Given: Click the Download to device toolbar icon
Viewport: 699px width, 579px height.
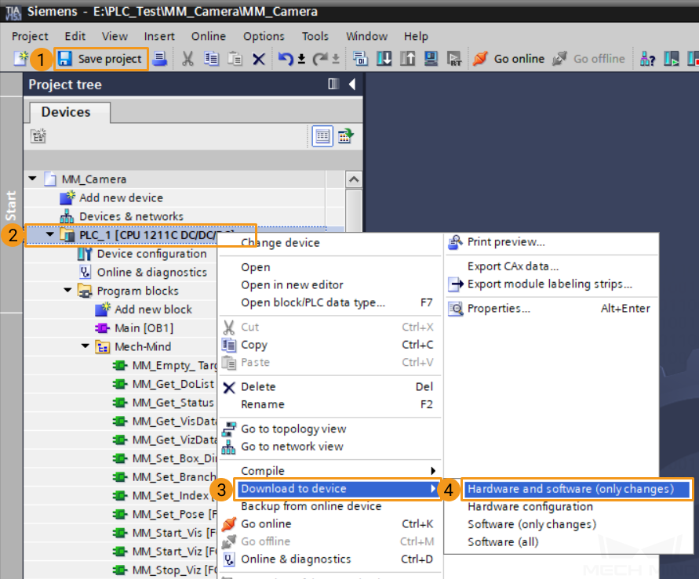Looking at the screenshot, I should tap(384, 59).
